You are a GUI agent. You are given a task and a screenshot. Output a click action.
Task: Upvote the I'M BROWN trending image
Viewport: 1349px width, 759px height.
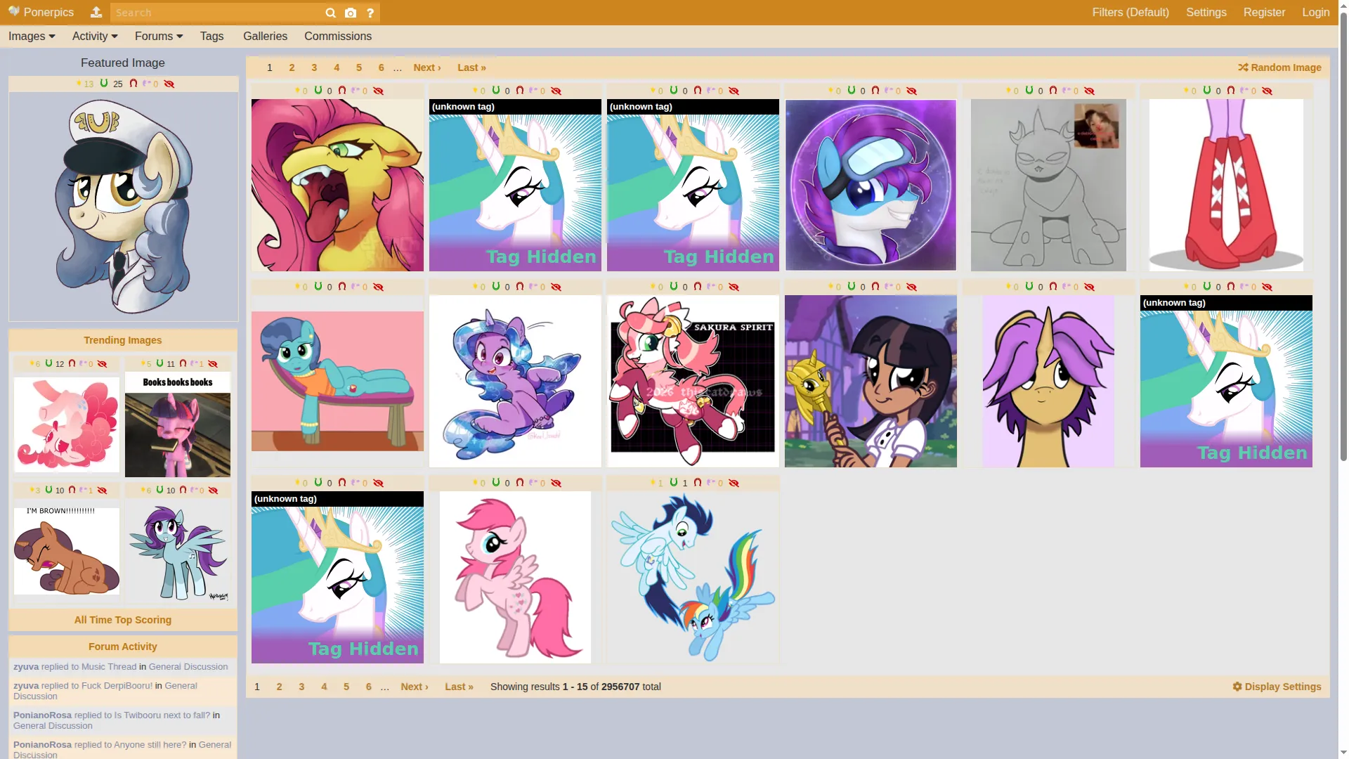pyautogui.click(x=49, y=491)
